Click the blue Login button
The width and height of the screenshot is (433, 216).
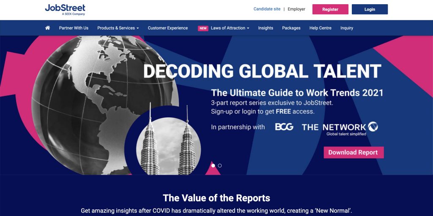point(370,9)
